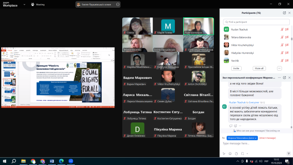Viewport: 293px width, 165px height.
Task: Click Yarchik's muted microphone icon
Action: click(282, 60)
